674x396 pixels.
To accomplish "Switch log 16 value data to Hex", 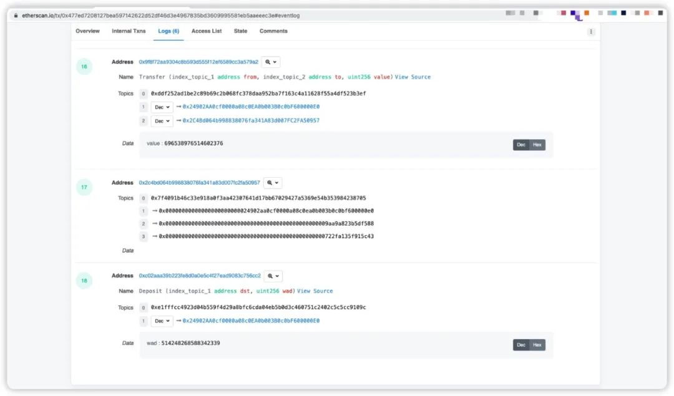I will [537, 145].
